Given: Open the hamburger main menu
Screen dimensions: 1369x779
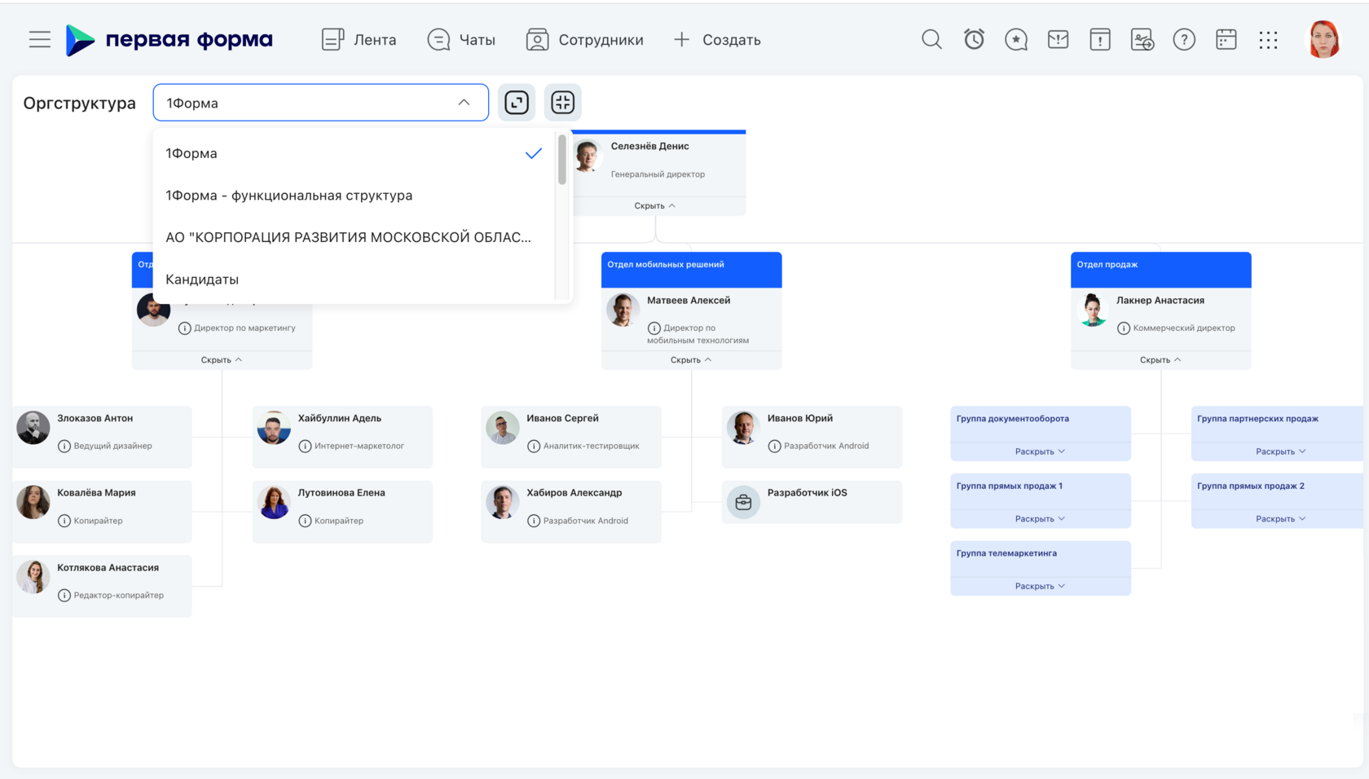Looking at the screenshot, I should click(39, 39).
